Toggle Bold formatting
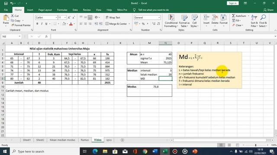The image size is (277, 155). coord(37,24)
